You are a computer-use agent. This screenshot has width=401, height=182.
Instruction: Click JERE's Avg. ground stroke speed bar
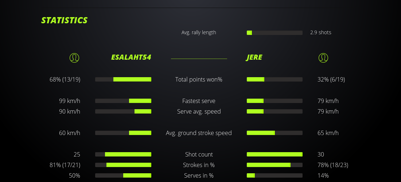coord(275,133)
